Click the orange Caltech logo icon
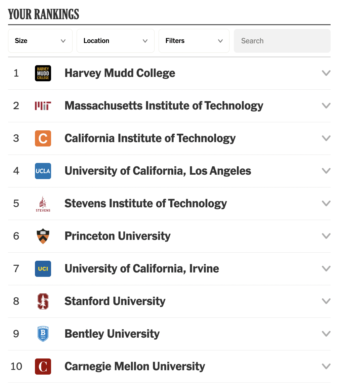Viewport: 340px width, 383px height. point(43,138)
